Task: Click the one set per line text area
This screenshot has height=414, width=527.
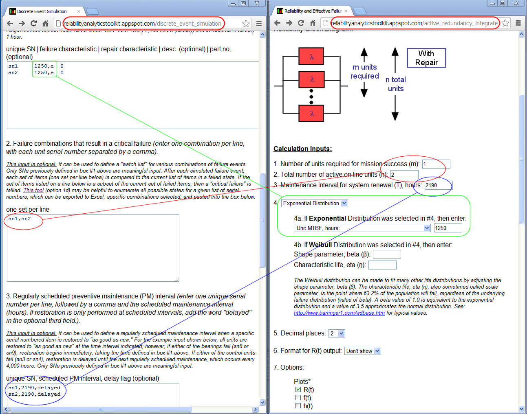Action: tap(93, 248)
